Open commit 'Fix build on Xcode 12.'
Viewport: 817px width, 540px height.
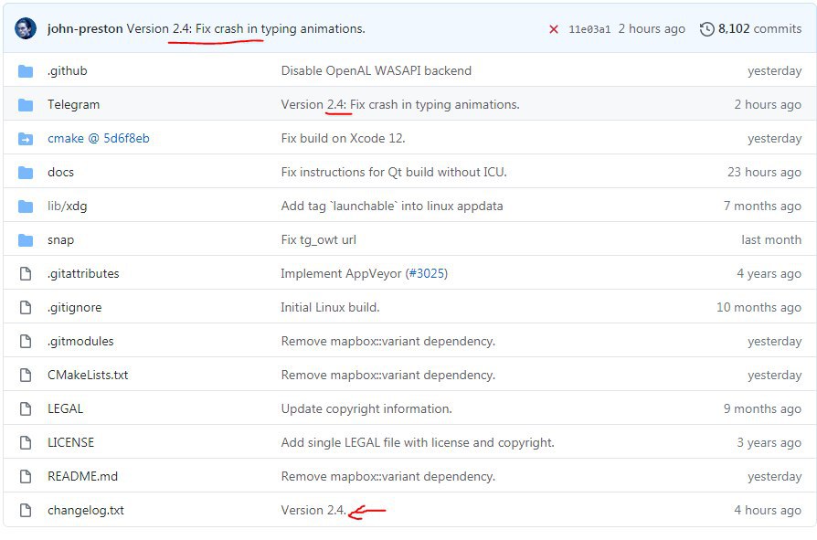(343, 139)
